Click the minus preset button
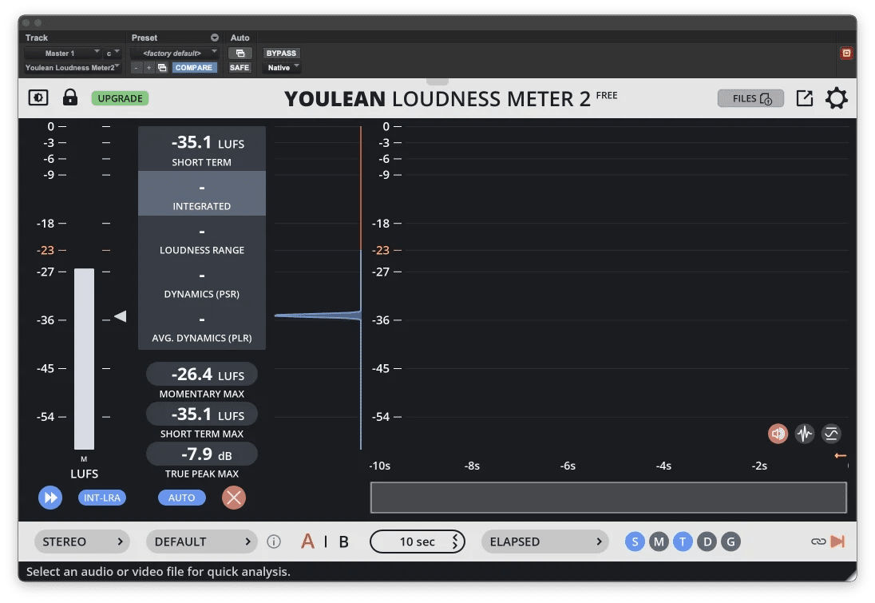 pos(137,68)
